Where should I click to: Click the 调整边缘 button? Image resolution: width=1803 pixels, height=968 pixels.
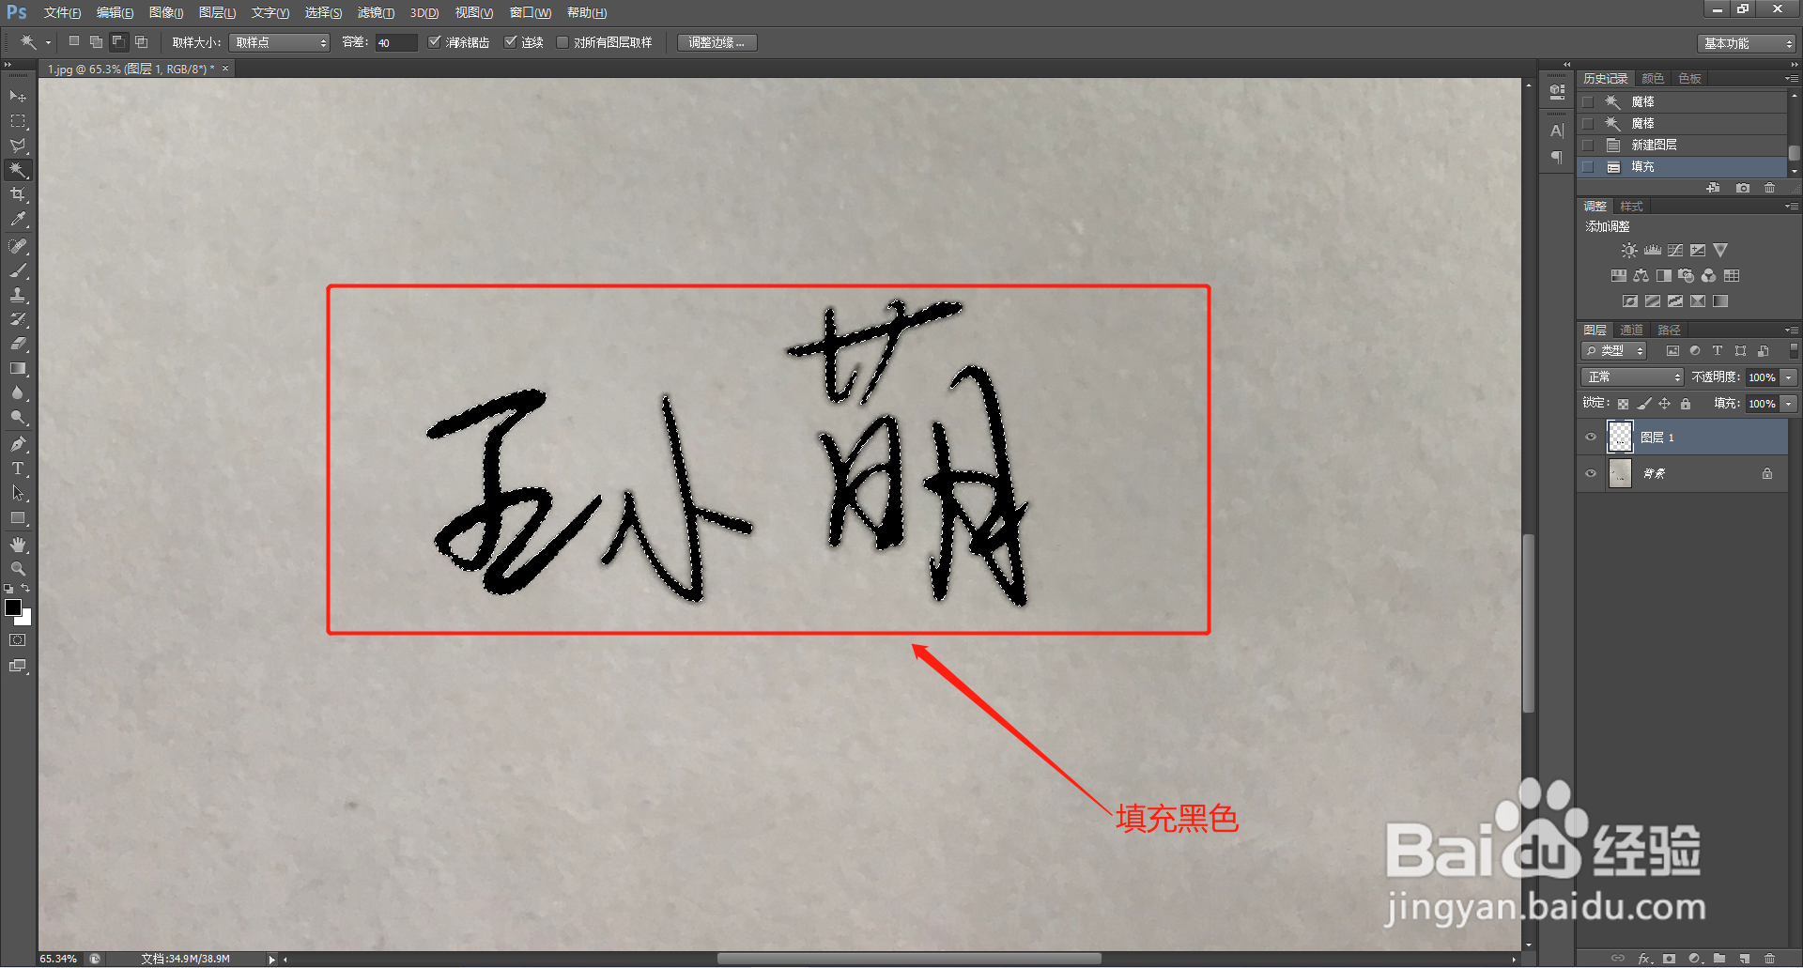click(717, 41)
